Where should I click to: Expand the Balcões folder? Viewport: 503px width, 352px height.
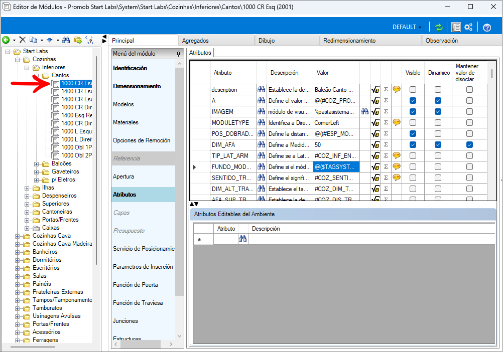[x=36, y=163]
